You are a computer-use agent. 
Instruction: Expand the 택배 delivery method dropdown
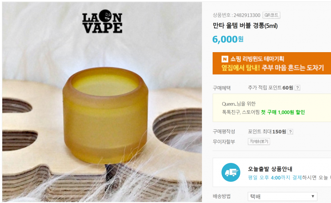[x=283, y=197]
